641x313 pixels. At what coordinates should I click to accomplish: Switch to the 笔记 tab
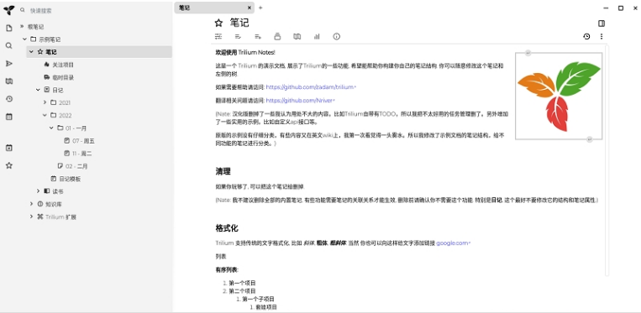click(214, 8)
